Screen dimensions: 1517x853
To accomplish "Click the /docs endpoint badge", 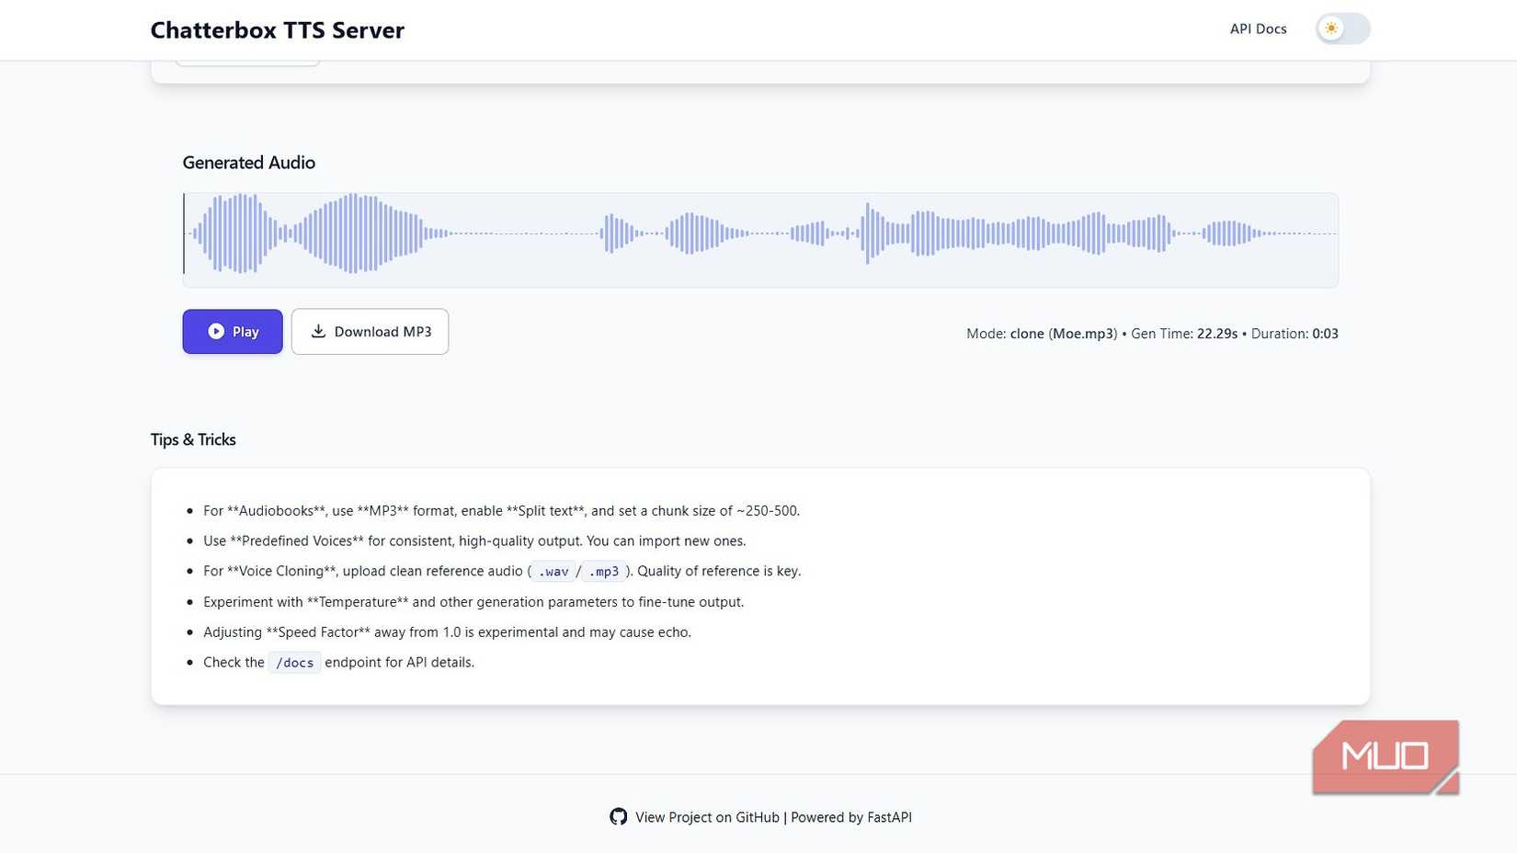I will (294, 662).
